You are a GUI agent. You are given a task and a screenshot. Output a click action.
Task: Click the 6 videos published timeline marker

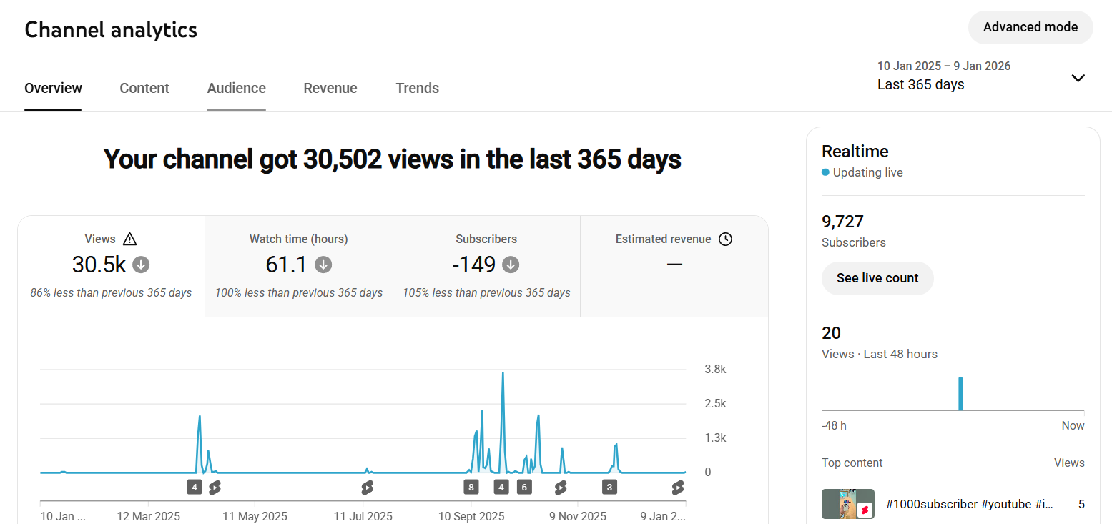tap(524, 488)
